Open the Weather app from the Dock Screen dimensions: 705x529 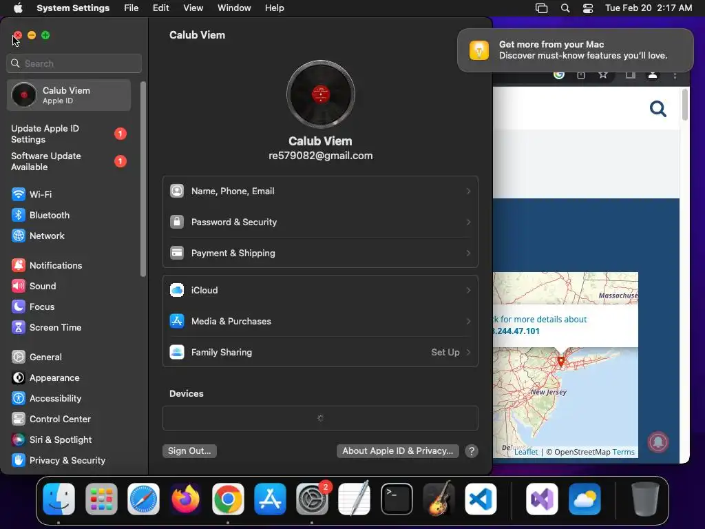point(585,499)
